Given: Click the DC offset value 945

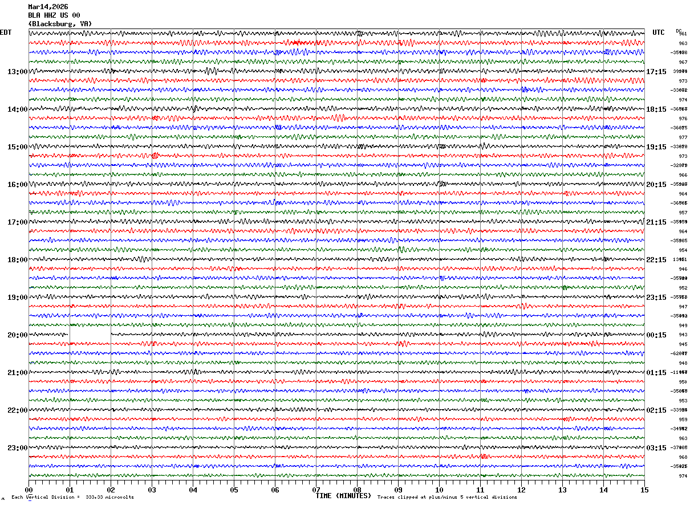Looking at the screenshot, I should point(683,344).
